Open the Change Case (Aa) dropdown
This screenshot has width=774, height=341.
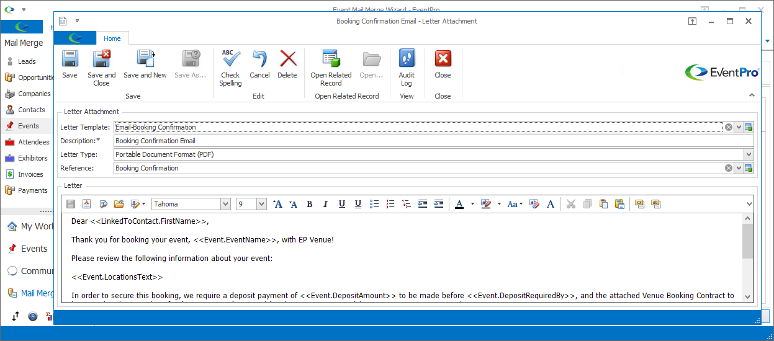pos(515,204)
